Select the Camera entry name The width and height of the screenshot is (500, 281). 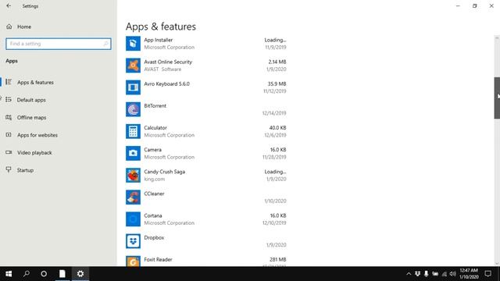[153, 150]
